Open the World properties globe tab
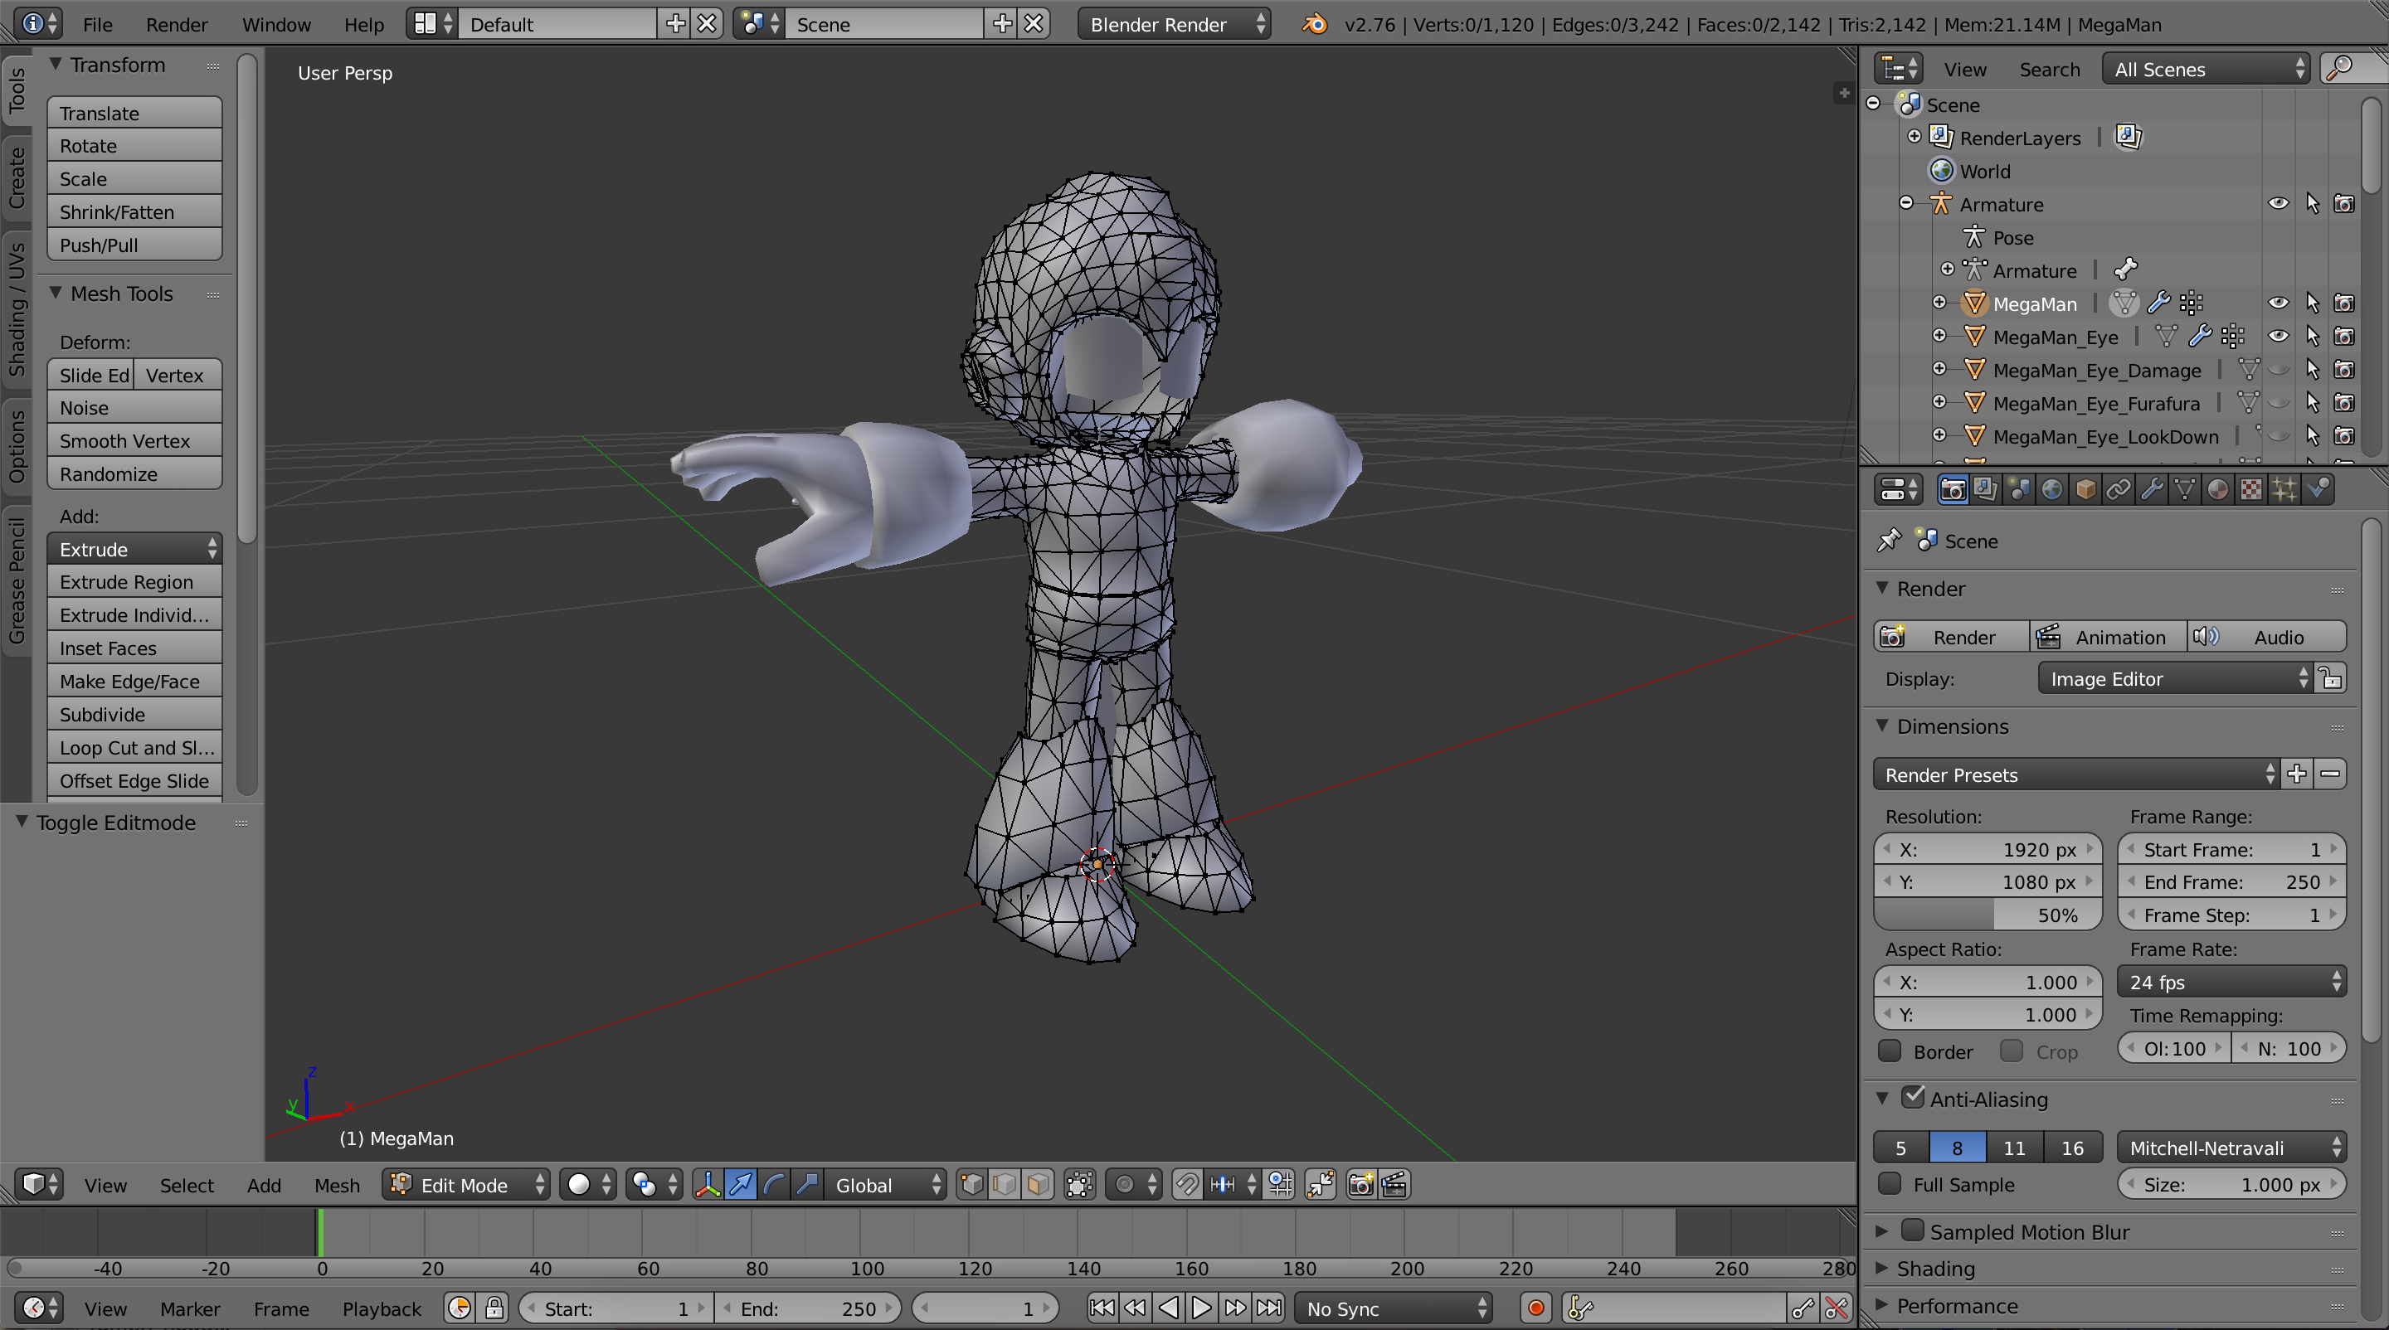The width and height of the screenshot is (2389, 1330). pos(2052,489)
